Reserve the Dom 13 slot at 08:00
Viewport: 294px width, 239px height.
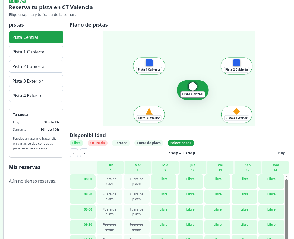(271, 181)
